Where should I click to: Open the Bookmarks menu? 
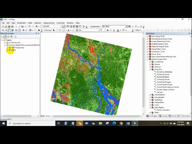point(22,23)
